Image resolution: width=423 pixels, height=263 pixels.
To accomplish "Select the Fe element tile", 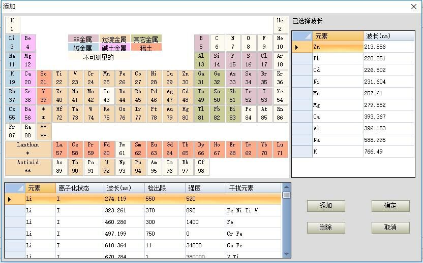I will pos(122,78).
